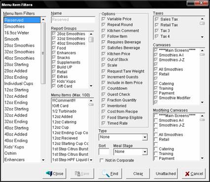Select the 16.9oz Water filter

pyautogui.click(x=22, y=33)
